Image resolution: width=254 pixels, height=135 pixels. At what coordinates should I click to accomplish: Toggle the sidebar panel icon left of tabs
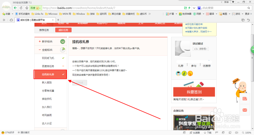click(4, 20)
